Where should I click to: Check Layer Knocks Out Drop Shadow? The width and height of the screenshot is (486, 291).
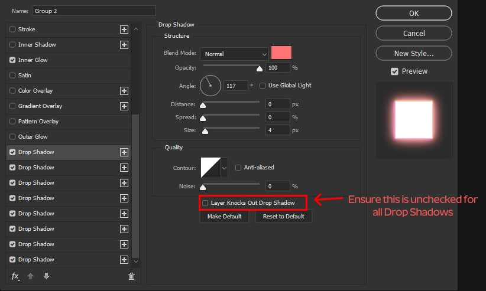click(205, 203)
